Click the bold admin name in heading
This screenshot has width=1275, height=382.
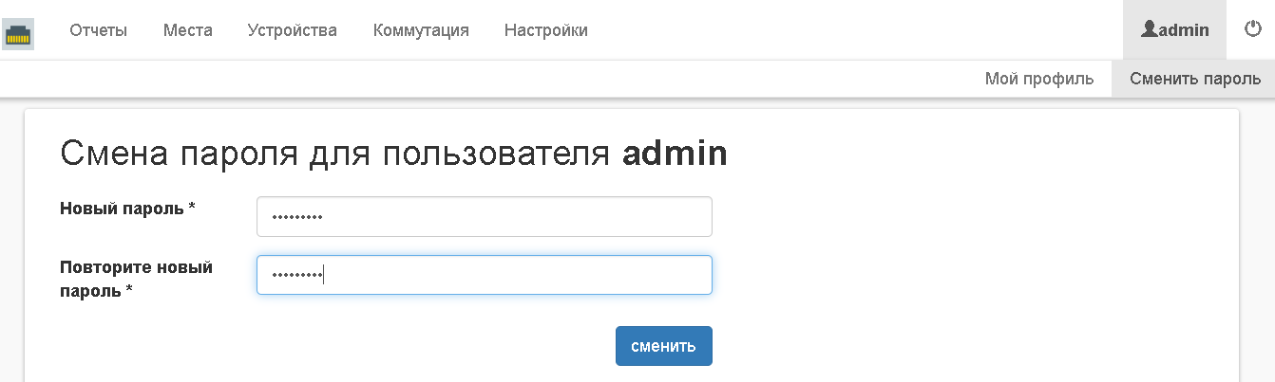coord(675,154)
